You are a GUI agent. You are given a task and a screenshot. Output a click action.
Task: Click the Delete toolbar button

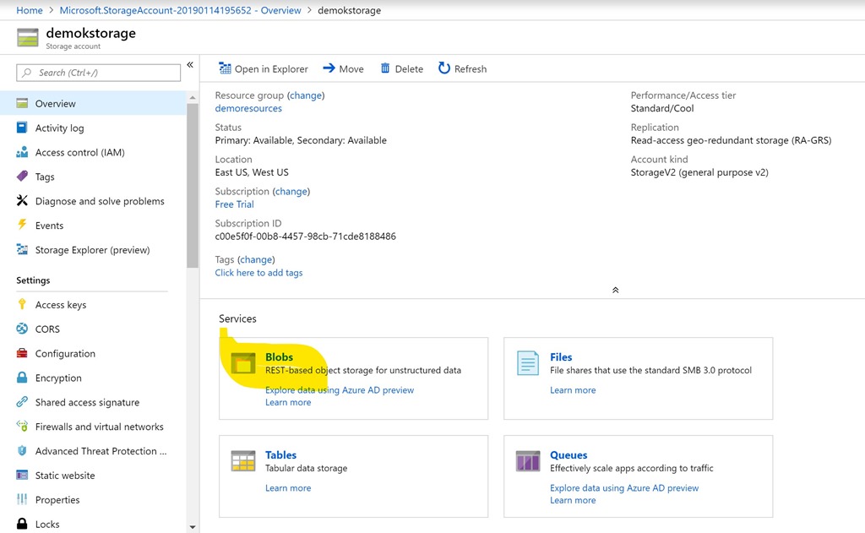coord(401,68)
